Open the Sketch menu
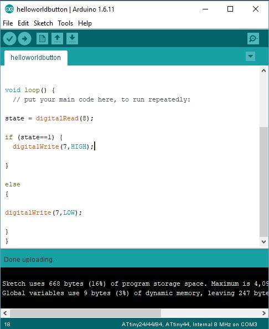The height and width of the screenshot is (329, 269). pos(43,23)
